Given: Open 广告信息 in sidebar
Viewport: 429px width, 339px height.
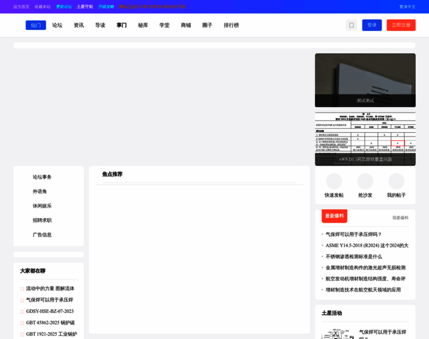Looking at the screenshot, I should pos(42,235).
